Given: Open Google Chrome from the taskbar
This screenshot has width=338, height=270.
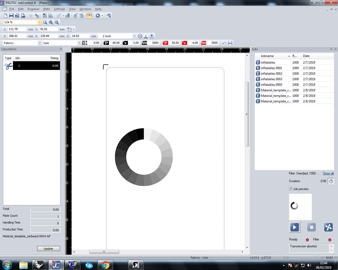Looking at the screenshot, I should click(105, 265).
